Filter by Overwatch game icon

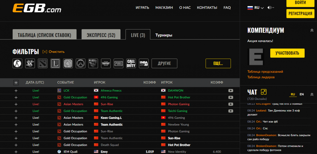[x=81, y=63]
